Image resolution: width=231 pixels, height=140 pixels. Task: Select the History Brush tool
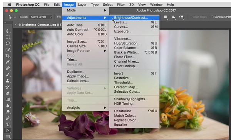[x=8, y=87]
